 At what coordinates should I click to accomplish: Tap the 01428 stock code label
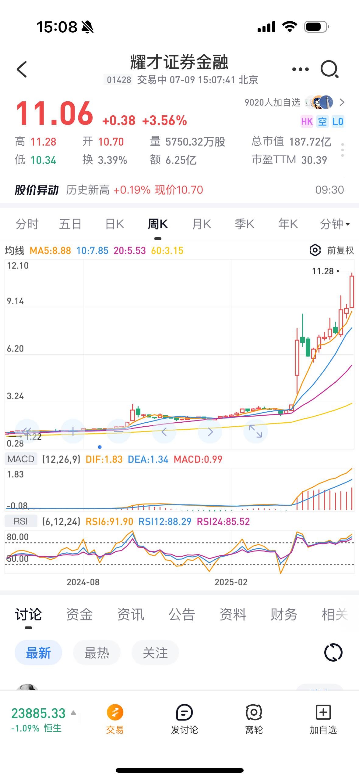coord(119,80)
